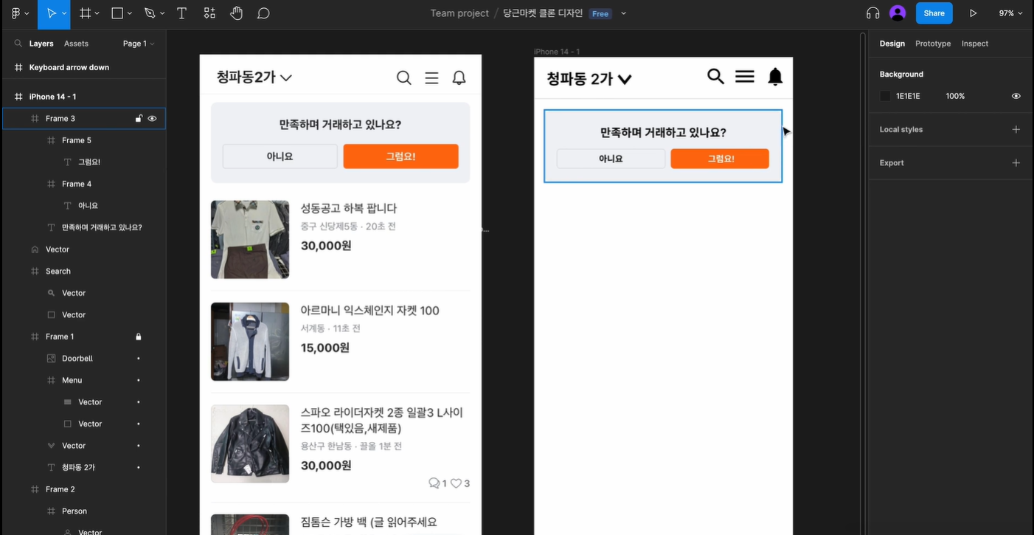Open the Page 1 pages dropdown
1034x535 pixels.
click(x=139, y=44)
